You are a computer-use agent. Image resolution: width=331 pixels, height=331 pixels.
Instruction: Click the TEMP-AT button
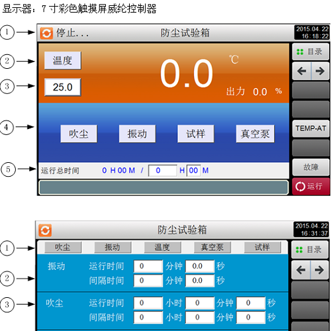point(310,128)
